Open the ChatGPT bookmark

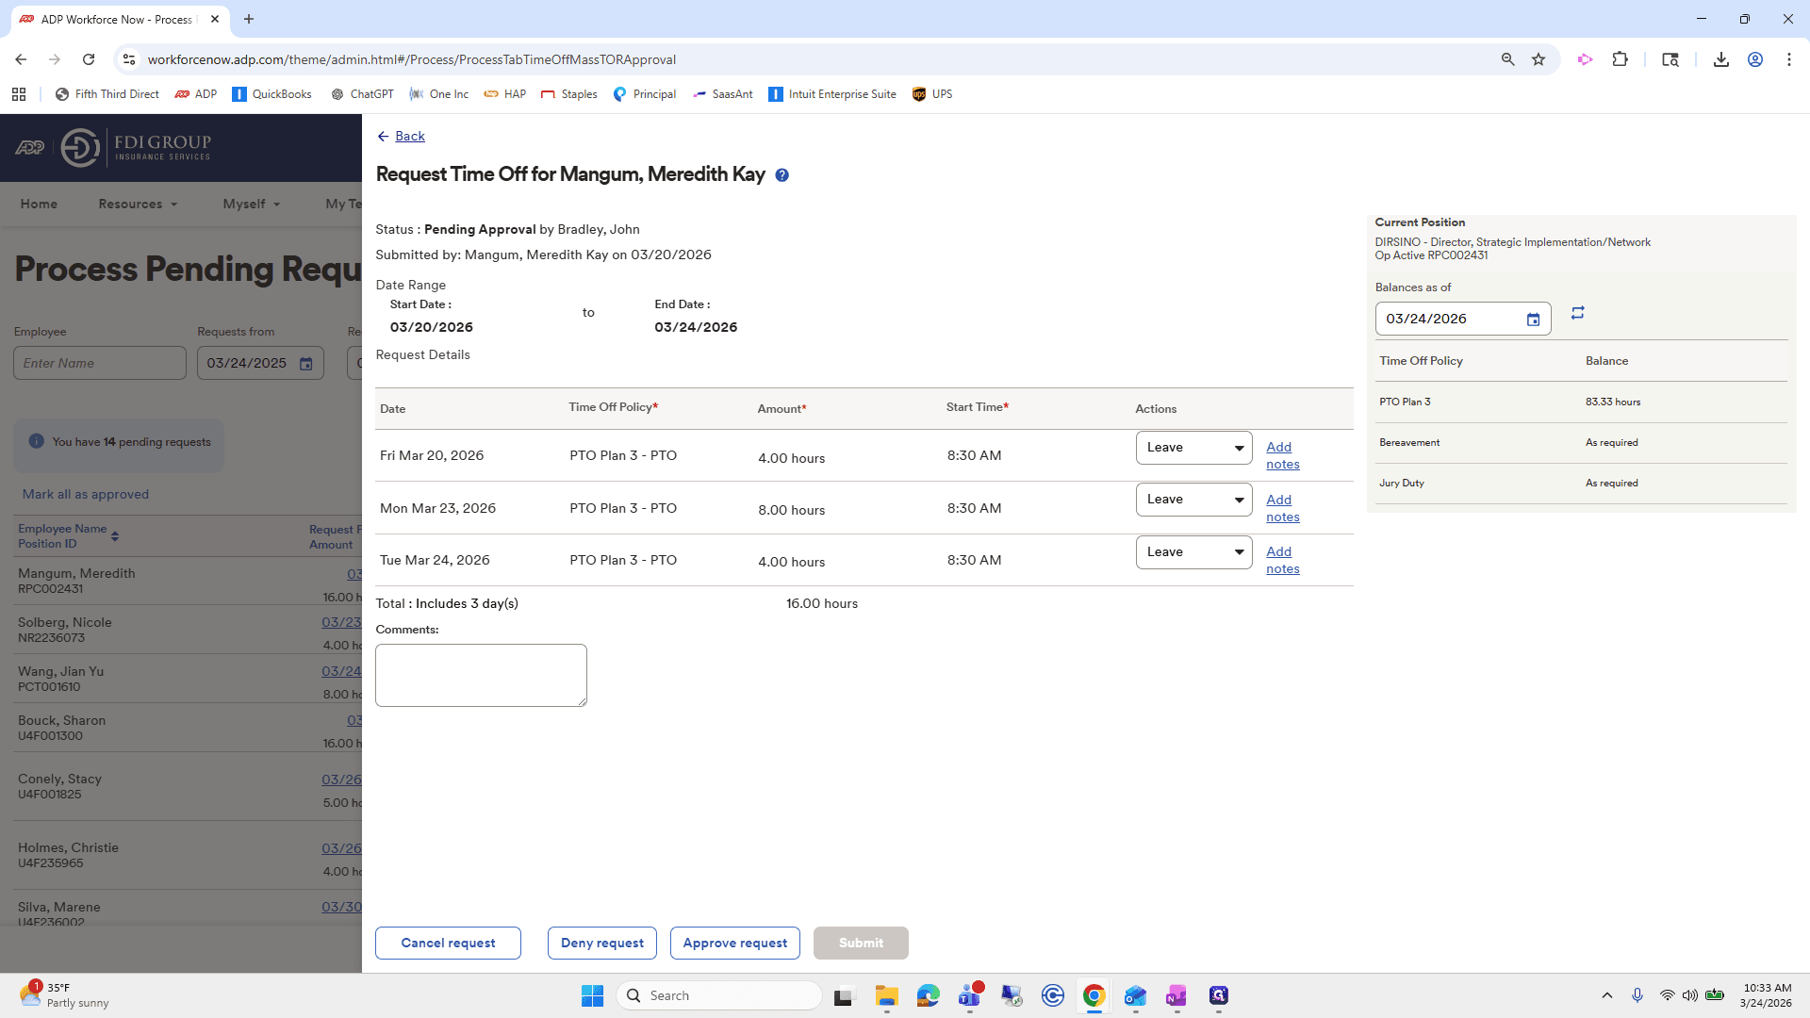click(x=362, y=94)
